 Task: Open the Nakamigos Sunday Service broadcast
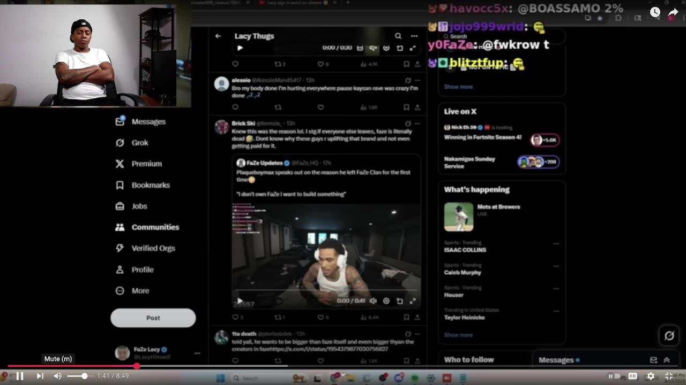click(x=502, y=162)
